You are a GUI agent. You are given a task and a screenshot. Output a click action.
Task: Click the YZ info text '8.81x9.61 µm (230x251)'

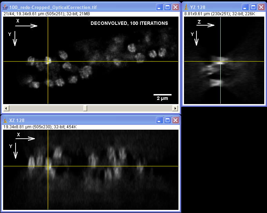tap(208, 14)
